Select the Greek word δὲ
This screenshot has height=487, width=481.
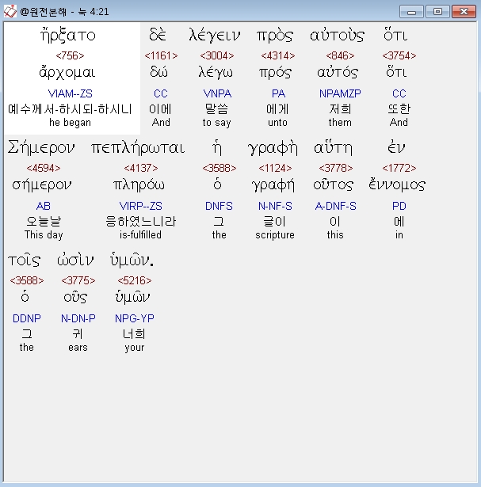point(158,35)
